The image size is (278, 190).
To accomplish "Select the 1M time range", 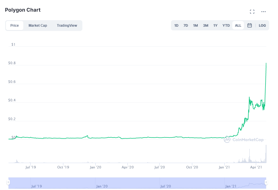I will point(195,25).
